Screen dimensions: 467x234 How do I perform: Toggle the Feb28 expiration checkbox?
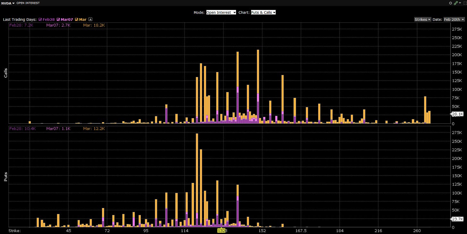pyautogui.click(x=40, y=20)
